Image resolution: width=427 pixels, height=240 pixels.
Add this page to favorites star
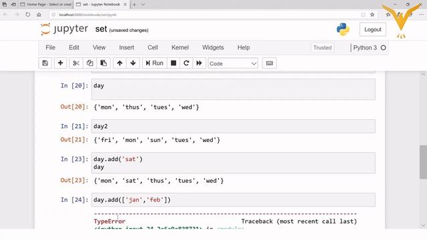click(x=372, y=15)
